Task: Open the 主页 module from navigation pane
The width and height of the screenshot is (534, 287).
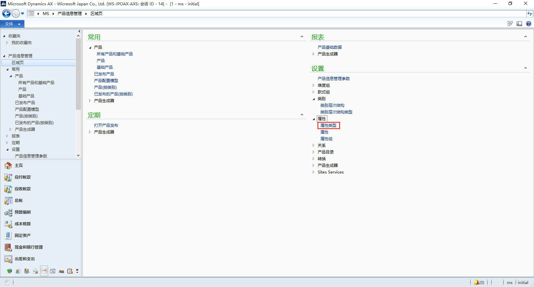Action: 19,166
